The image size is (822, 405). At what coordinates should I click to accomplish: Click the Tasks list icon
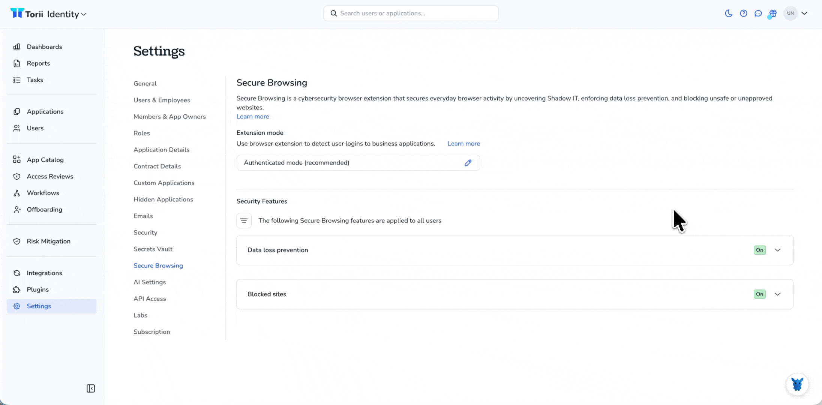tap(16, 80)
